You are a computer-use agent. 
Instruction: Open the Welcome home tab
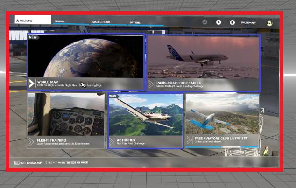(33, 20)
